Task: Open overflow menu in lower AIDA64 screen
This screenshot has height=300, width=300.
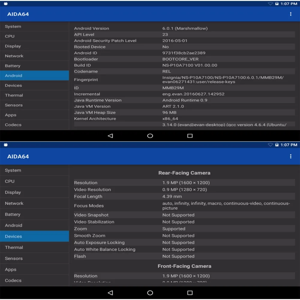Action: pyautogui.click(x=290, y=156)
